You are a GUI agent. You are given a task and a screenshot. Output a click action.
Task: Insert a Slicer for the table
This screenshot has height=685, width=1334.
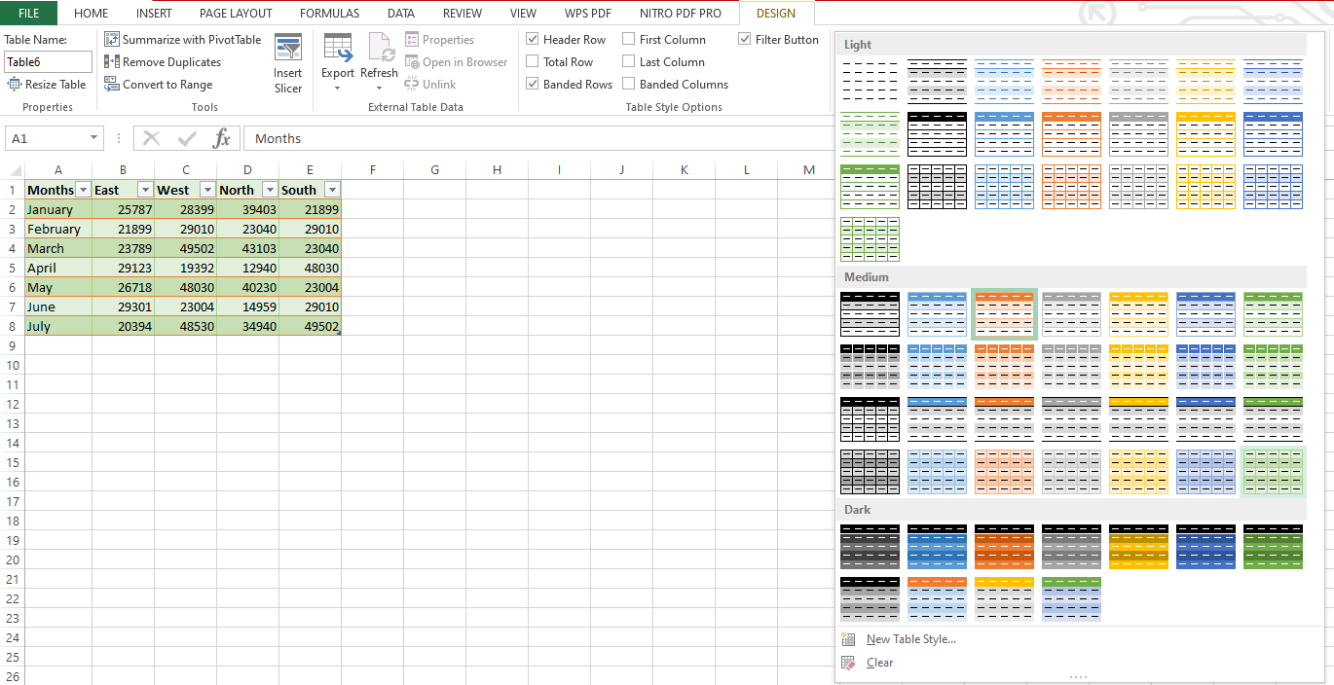click(288, 61)
